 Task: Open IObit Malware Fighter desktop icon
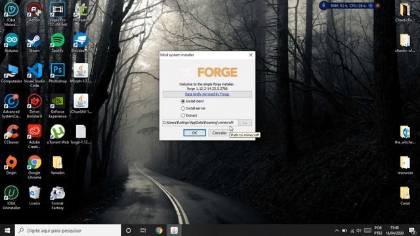pyautogui.click(x=11, y=14)
